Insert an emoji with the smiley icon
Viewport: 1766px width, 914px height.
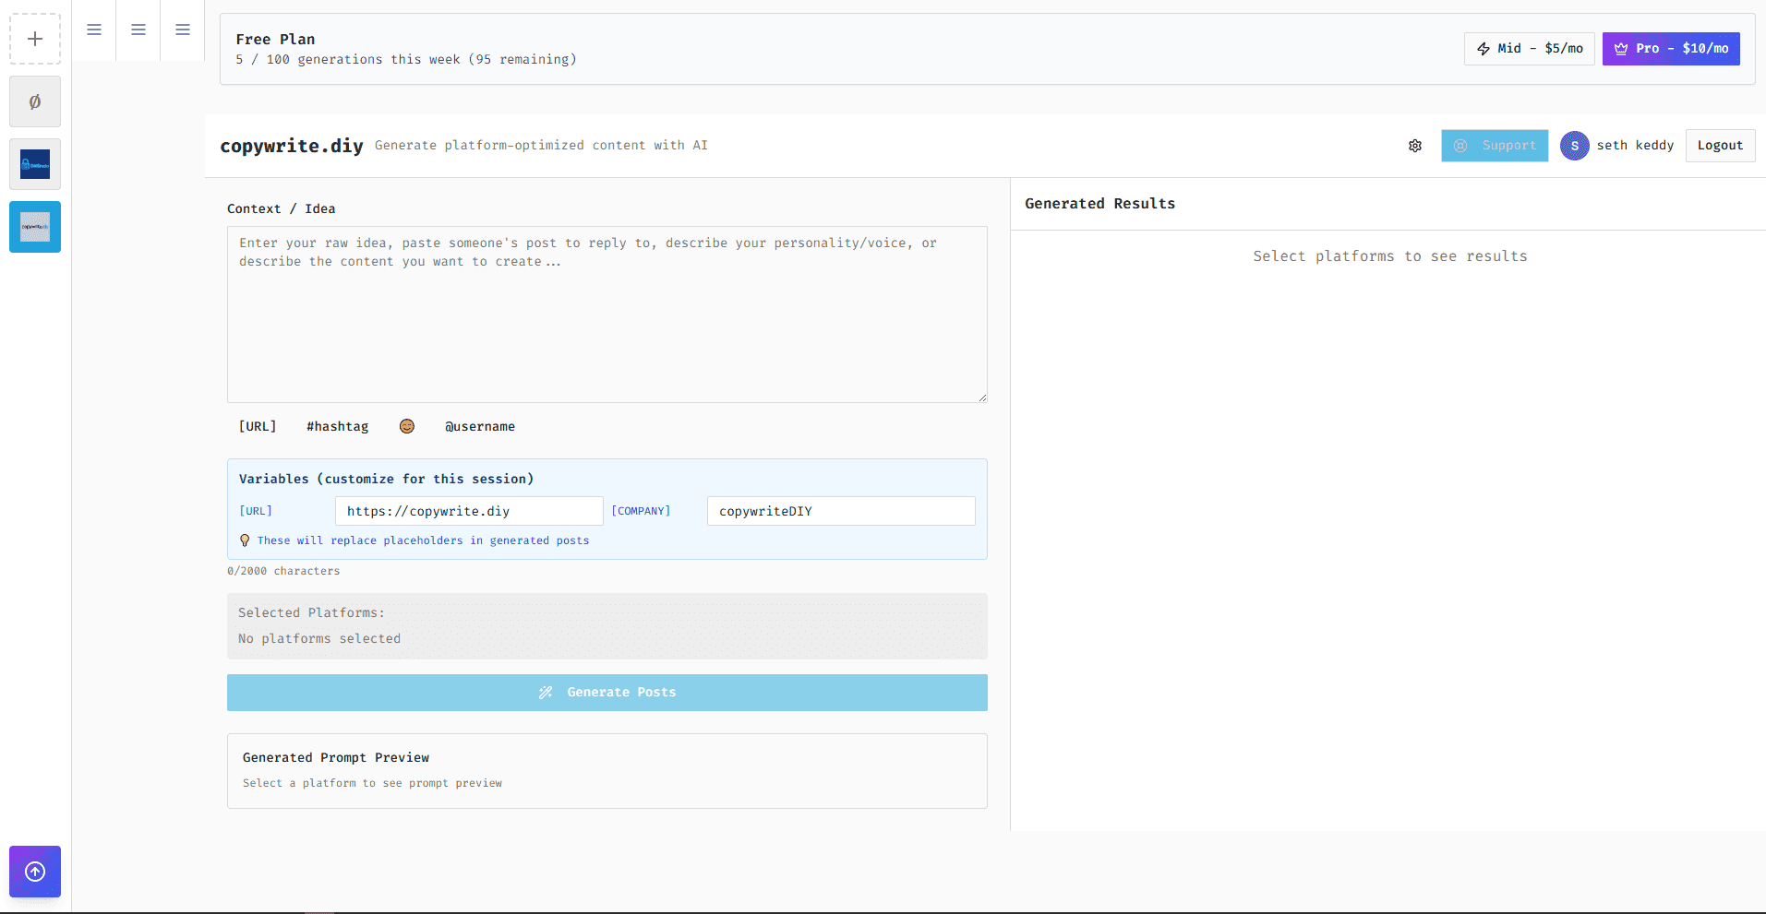pyautogui.click(x=407, y=426)
